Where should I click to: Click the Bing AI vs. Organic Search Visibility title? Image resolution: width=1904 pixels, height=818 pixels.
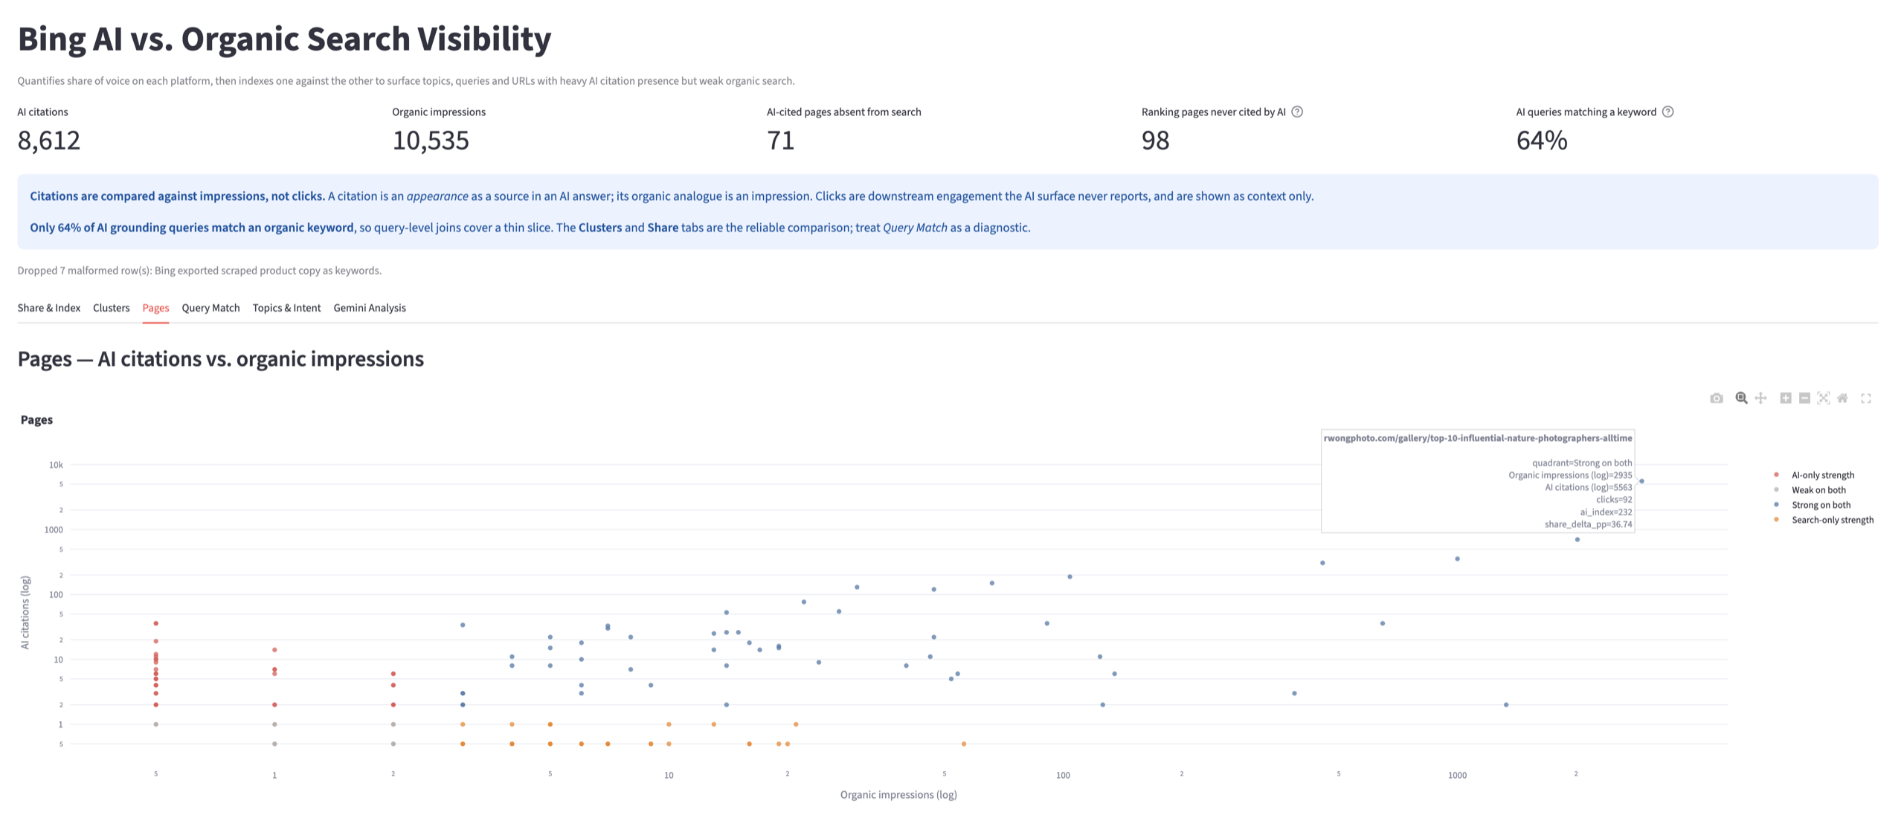point(284,39)
